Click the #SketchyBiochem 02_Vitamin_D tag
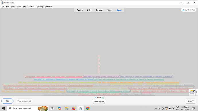This screenshot has width=198, height=111. tap(34, 91)
